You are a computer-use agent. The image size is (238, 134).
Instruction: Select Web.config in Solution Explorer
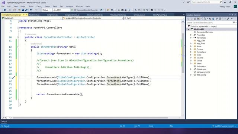click(201, 75)
